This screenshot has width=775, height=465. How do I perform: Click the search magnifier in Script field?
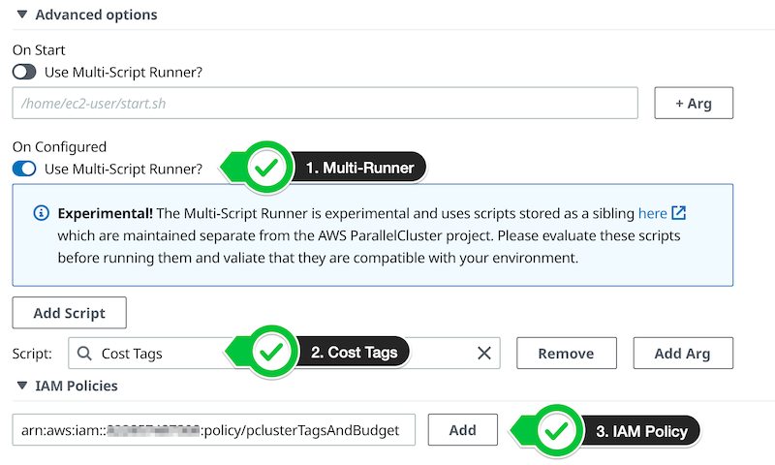click(x=84, y=354)
